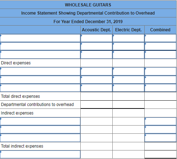
Task: Click Acoustic Dept. cell just above Direct expenses row
Action: tap(96, 55)
